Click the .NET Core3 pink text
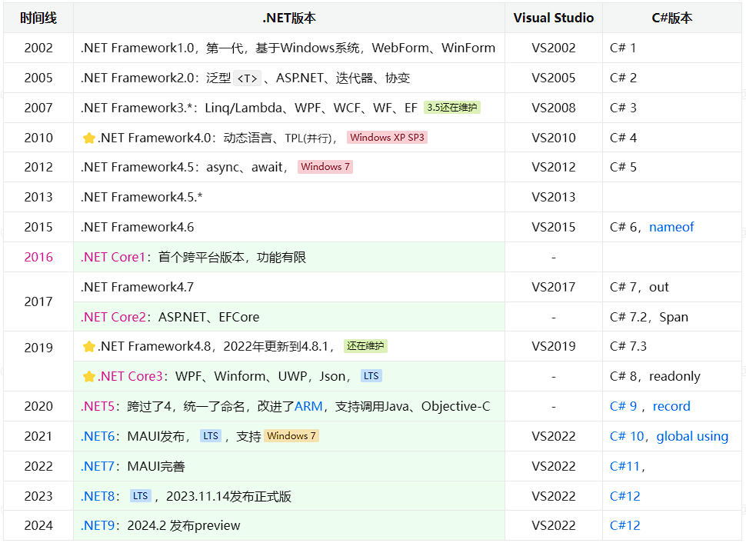746x543 pixels. [130, 376]
